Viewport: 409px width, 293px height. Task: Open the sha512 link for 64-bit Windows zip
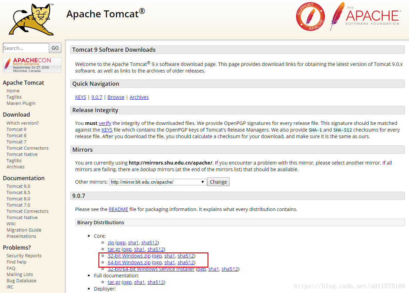186,262
